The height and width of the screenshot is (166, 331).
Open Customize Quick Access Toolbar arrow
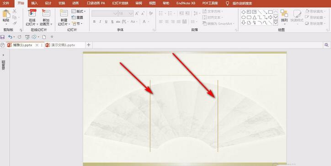(x=52, y=37)
